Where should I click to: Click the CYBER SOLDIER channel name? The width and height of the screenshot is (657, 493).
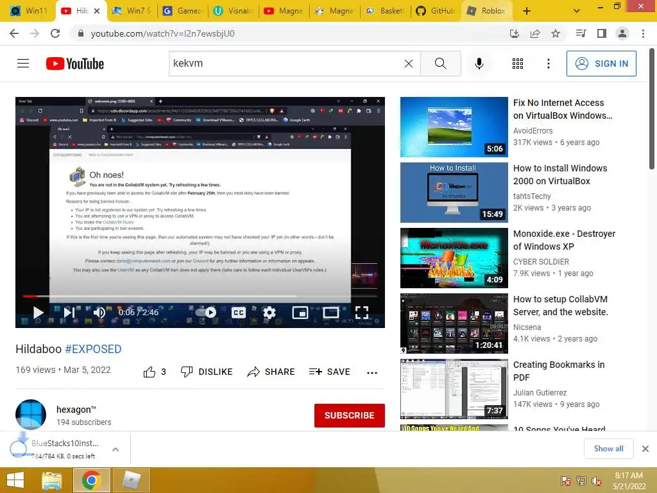(541, 262)
